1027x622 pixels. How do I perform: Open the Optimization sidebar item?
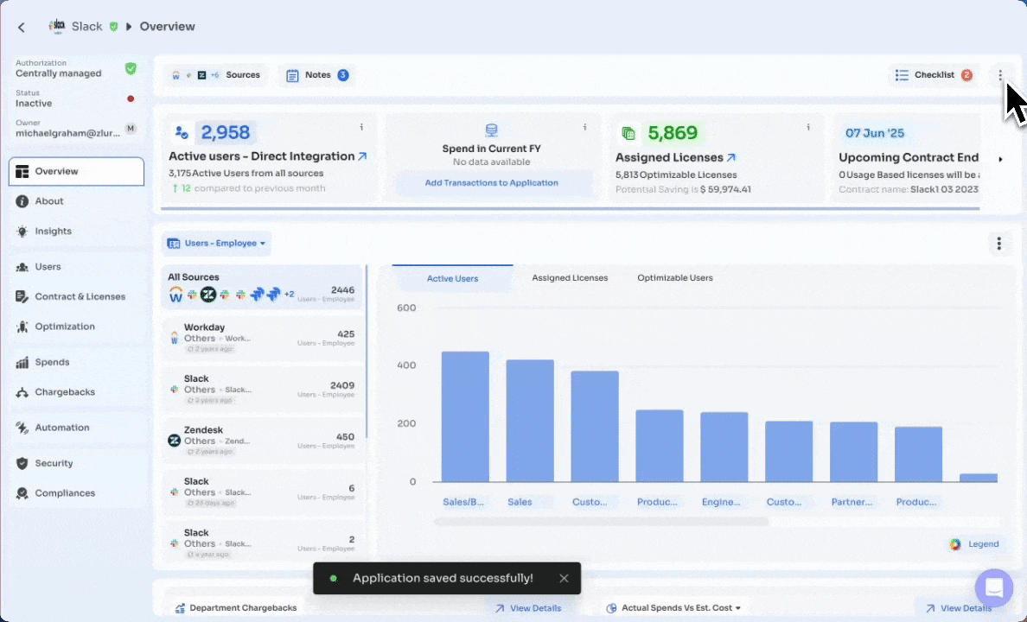76,326
